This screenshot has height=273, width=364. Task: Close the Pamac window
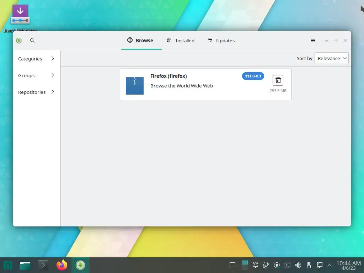click(345, 41)
